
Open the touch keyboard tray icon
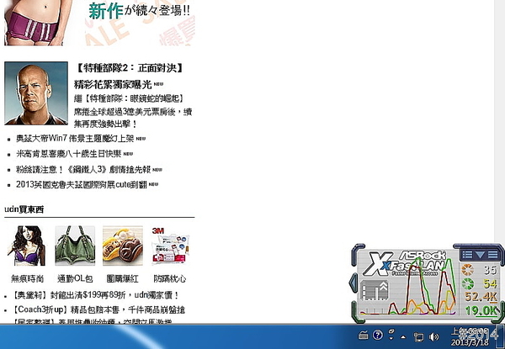tap(363, 336)
